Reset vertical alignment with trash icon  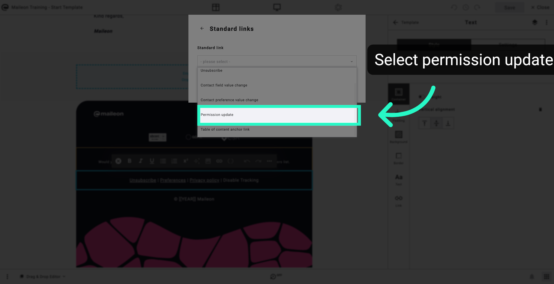tap(540, 110)
